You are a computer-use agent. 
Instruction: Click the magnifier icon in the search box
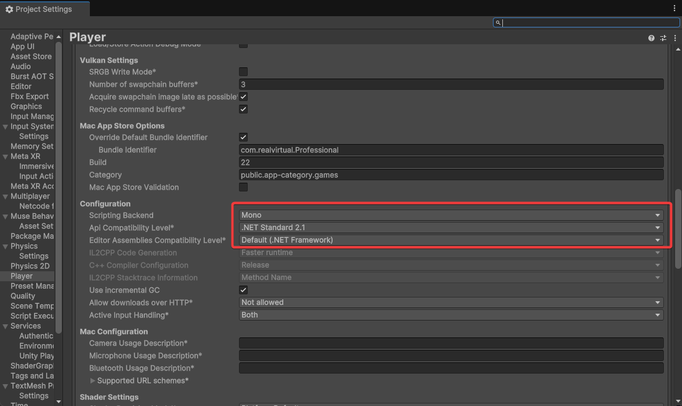498,23
